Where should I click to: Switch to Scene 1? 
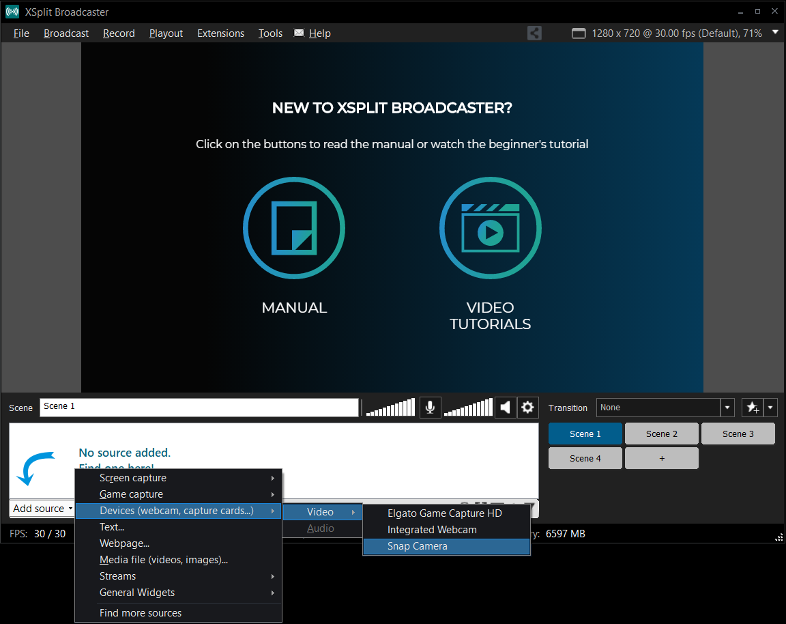tap(585, 434)
